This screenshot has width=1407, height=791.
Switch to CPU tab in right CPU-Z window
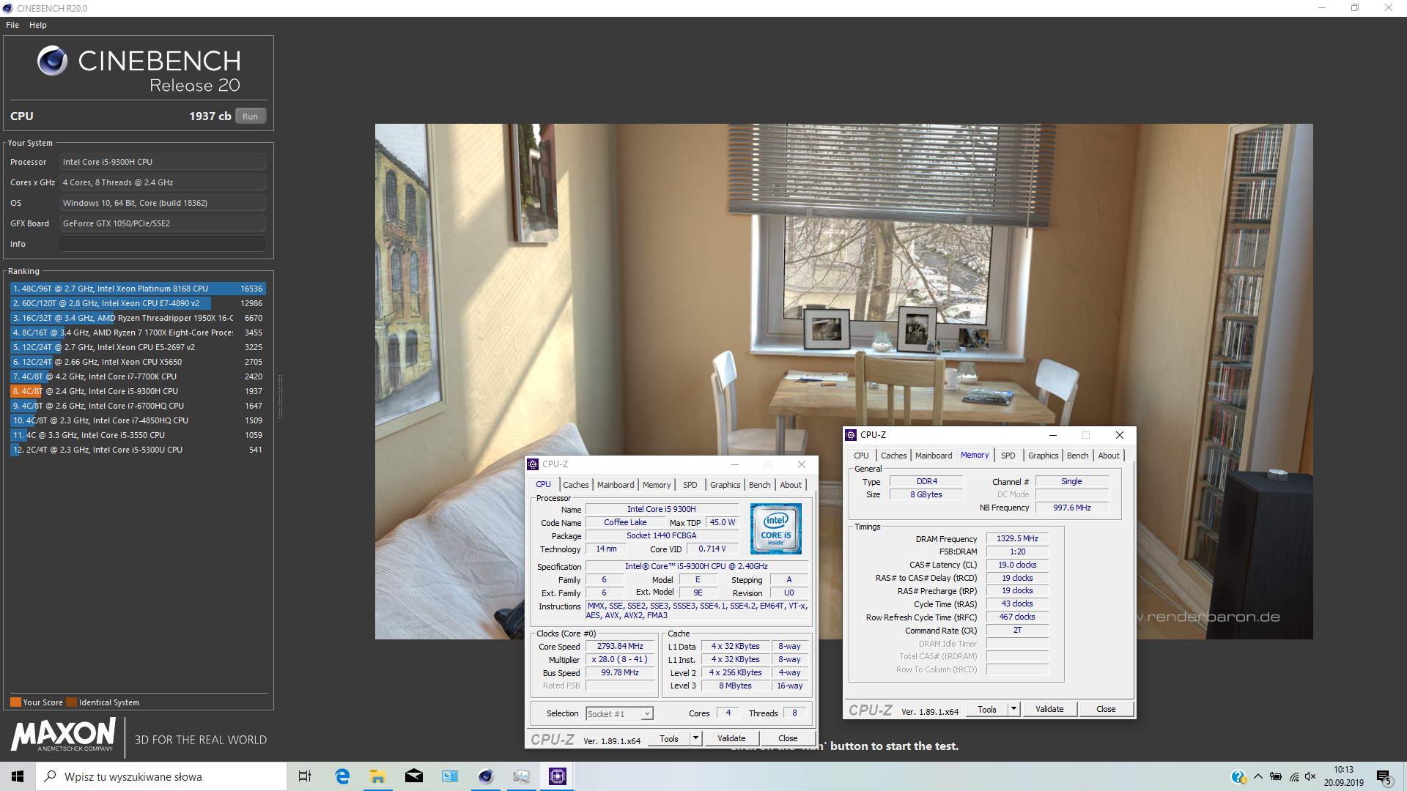[x=861, y=456]
